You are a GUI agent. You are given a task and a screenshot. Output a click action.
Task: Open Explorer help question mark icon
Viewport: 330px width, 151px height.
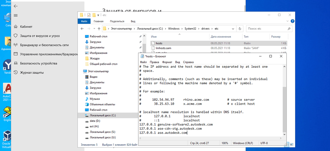[x=292, y=21]
